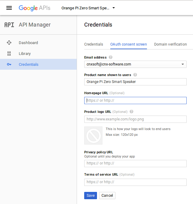Click help icon beside Email address
Image resolution: width=193 pixels, height=204 pixels.
[111, 57]
